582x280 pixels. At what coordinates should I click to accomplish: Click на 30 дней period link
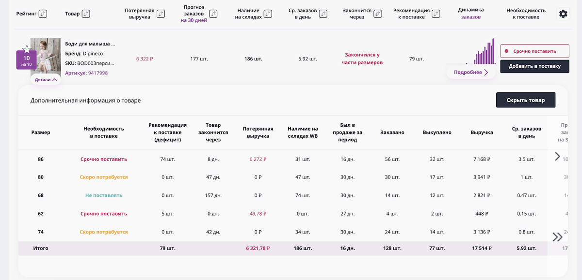click(194, 20)
